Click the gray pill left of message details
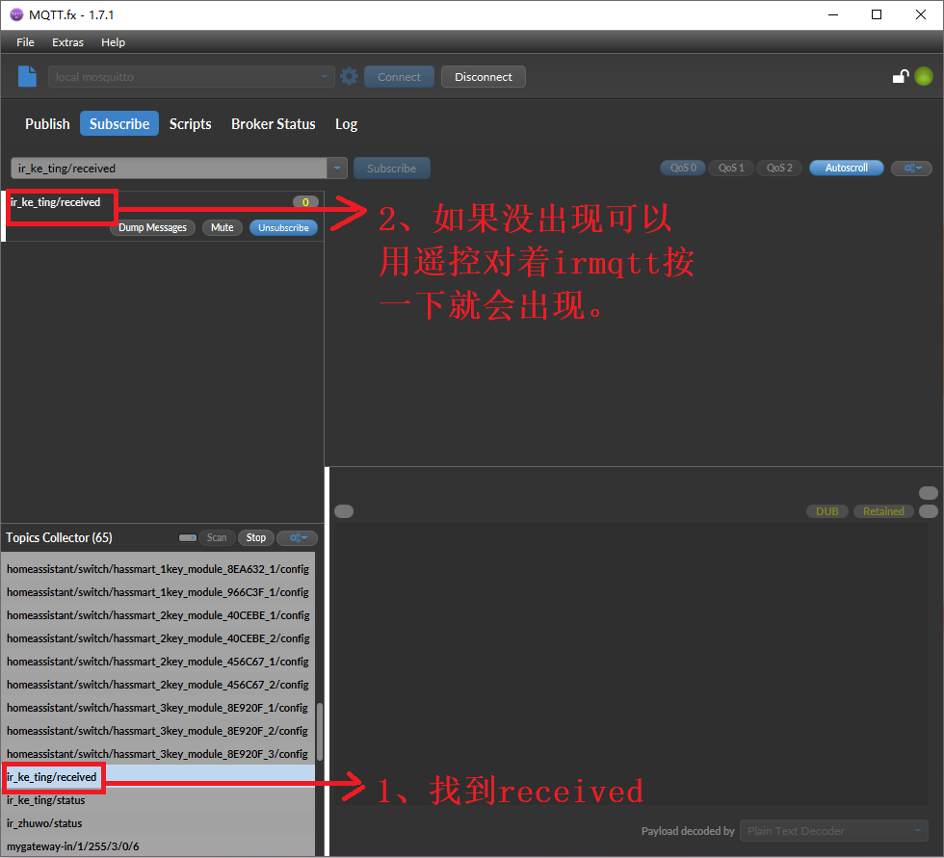This screenshot has width=944, height=858. pyautogui.click(x=344, y=511)
